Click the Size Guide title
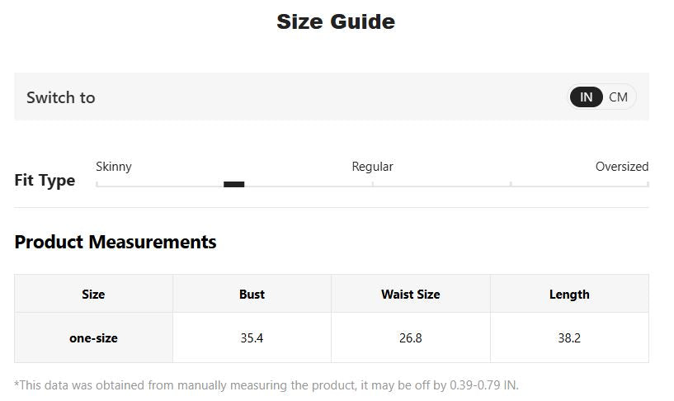This screenshot has width=674, height=401. click(336, 21)
